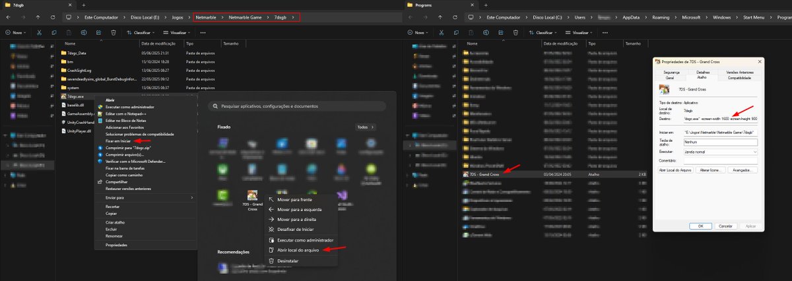Go up one level in the Programs window
Screen dimensions: 792x281
[439, 16]
